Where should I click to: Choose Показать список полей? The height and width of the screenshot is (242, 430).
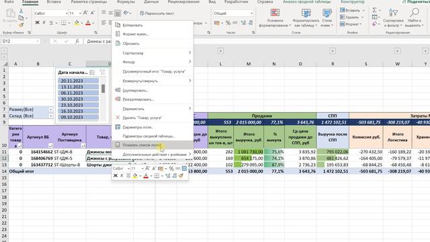pyautogui.click(x=153, y=145)
